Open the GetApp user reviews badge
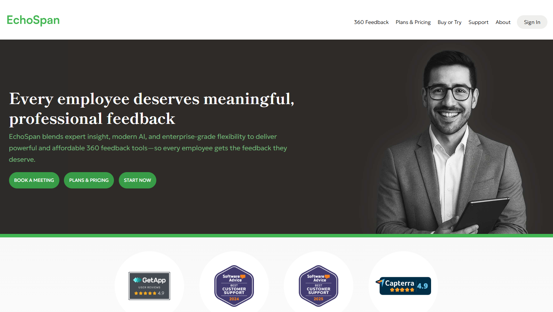Viewport: 553px width, 312px height. (149, 286)
